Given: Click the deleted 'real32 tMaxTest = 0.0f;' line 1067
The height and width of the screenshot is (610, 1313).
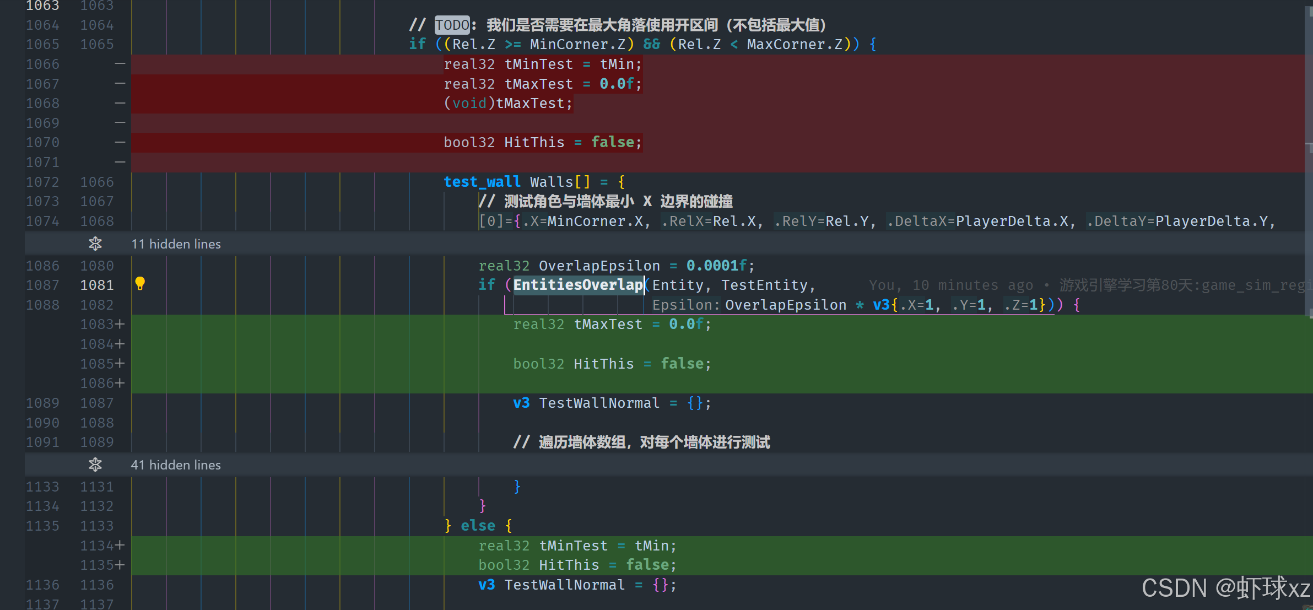Looking at the screenshot, I should pos(543,84).
